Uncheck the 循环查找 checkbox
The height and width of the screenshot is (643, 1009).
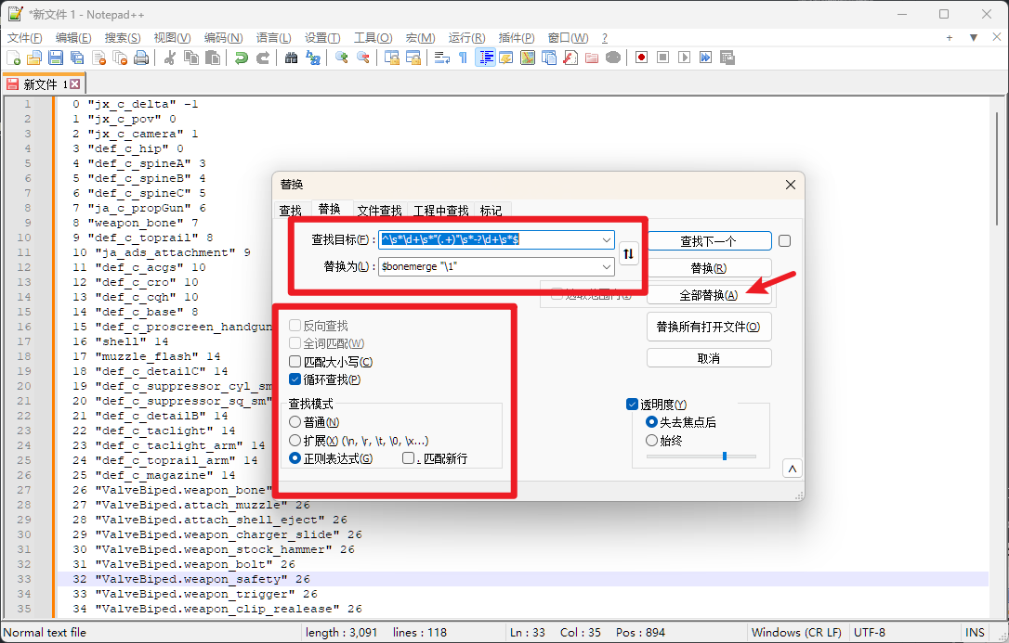295,379
